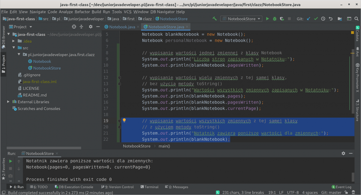This screenshot has width=361, height=195.
Task: Open the Event Log
Action: tap(341, 187)
